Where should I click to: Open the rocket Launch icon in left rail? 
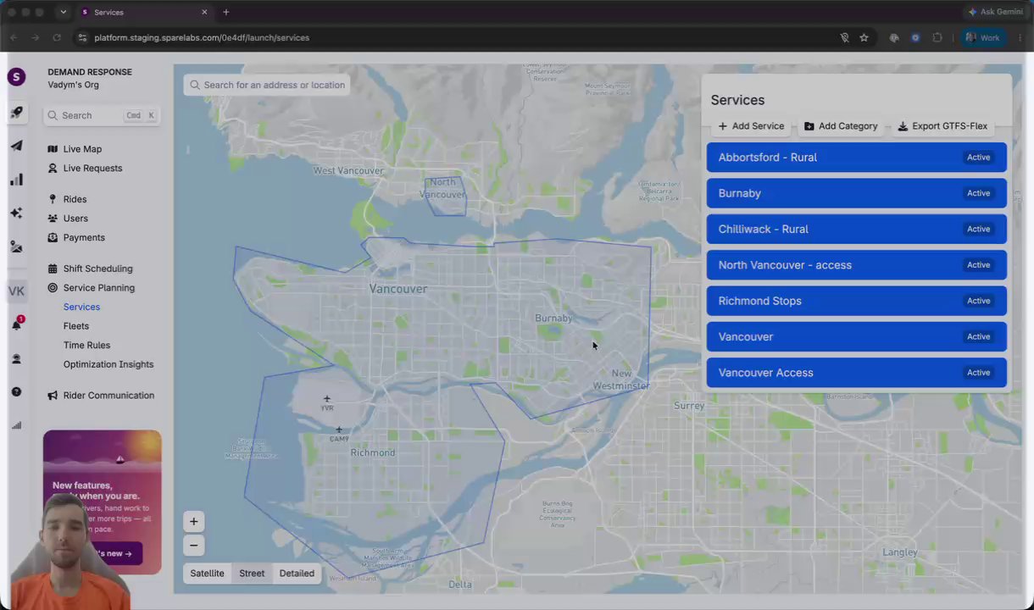pos(16,112)
